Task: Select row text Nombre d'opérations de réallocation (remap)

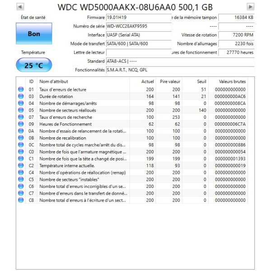Action: click(x=83, y=173)
